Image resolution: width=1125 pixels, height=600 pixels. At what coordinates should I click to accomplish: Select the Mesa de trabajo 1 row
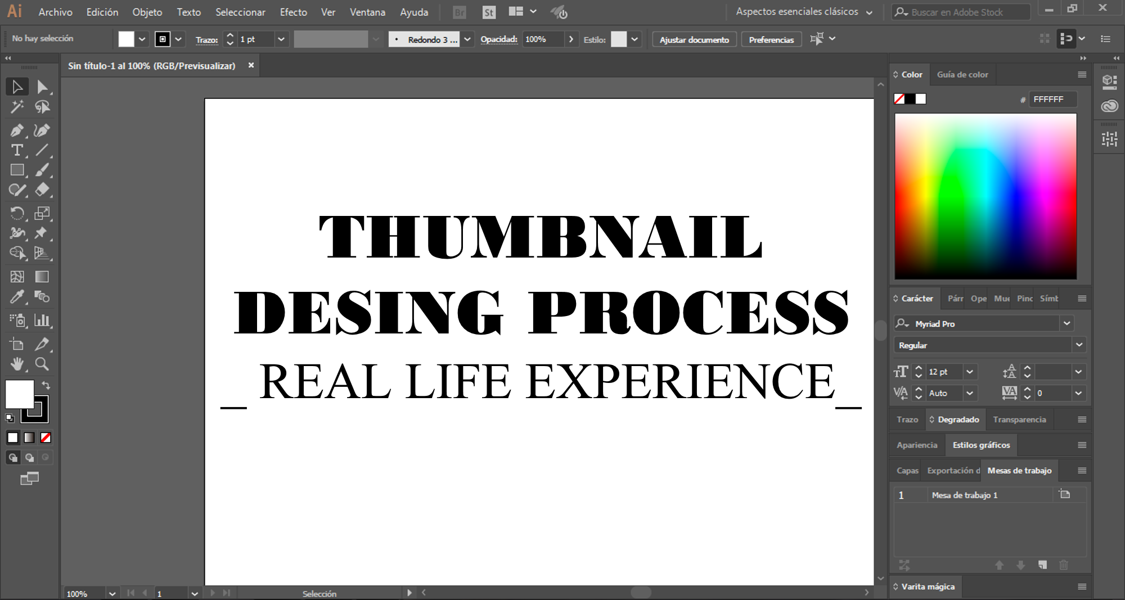[x=990, y=495]
